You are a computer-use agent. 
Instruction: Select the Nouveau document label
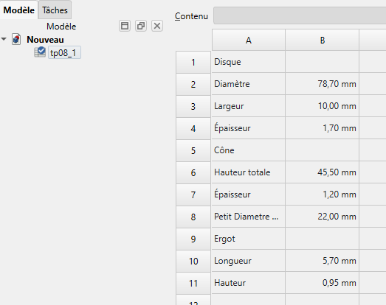click(45, 40)
